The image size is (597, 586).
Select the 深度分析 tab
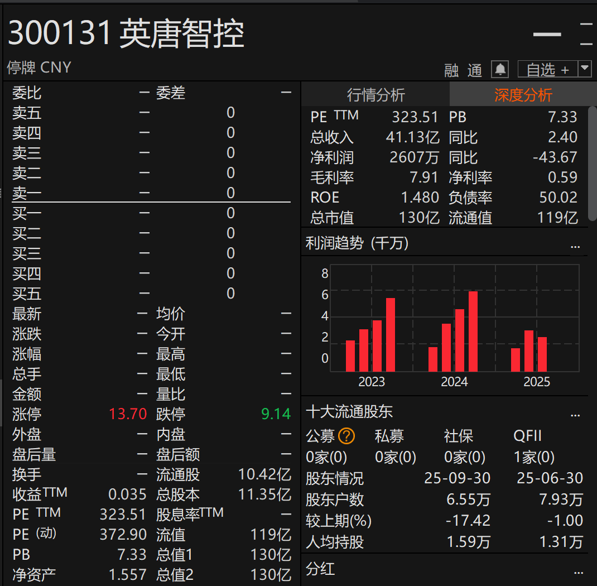(x=523, y=95)
